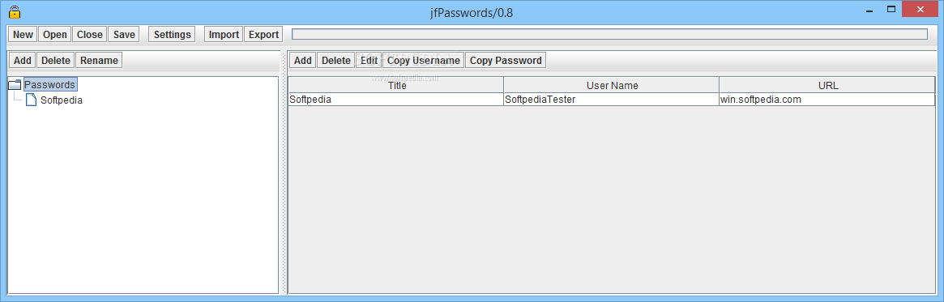Export passwords via Export button

click(263, 34)
